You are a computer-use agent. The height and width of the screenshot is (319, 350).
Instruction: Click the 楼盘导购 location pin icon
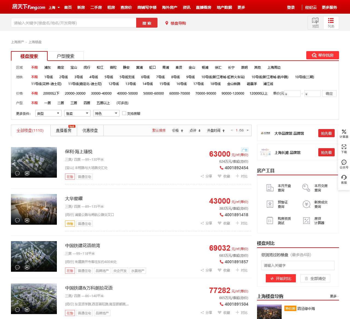(167, 23)
